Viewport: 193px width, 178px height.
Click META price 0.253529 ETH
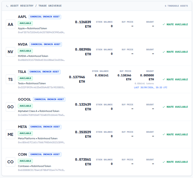83,134
